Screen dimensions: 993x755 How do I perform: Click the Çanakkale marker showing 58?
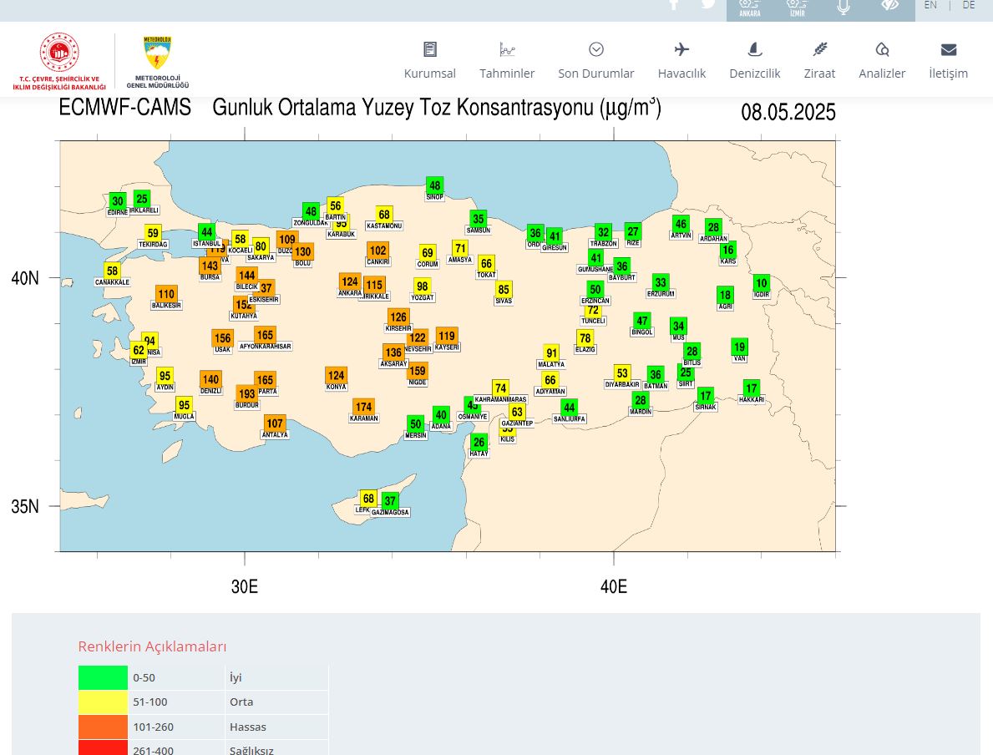112,271
